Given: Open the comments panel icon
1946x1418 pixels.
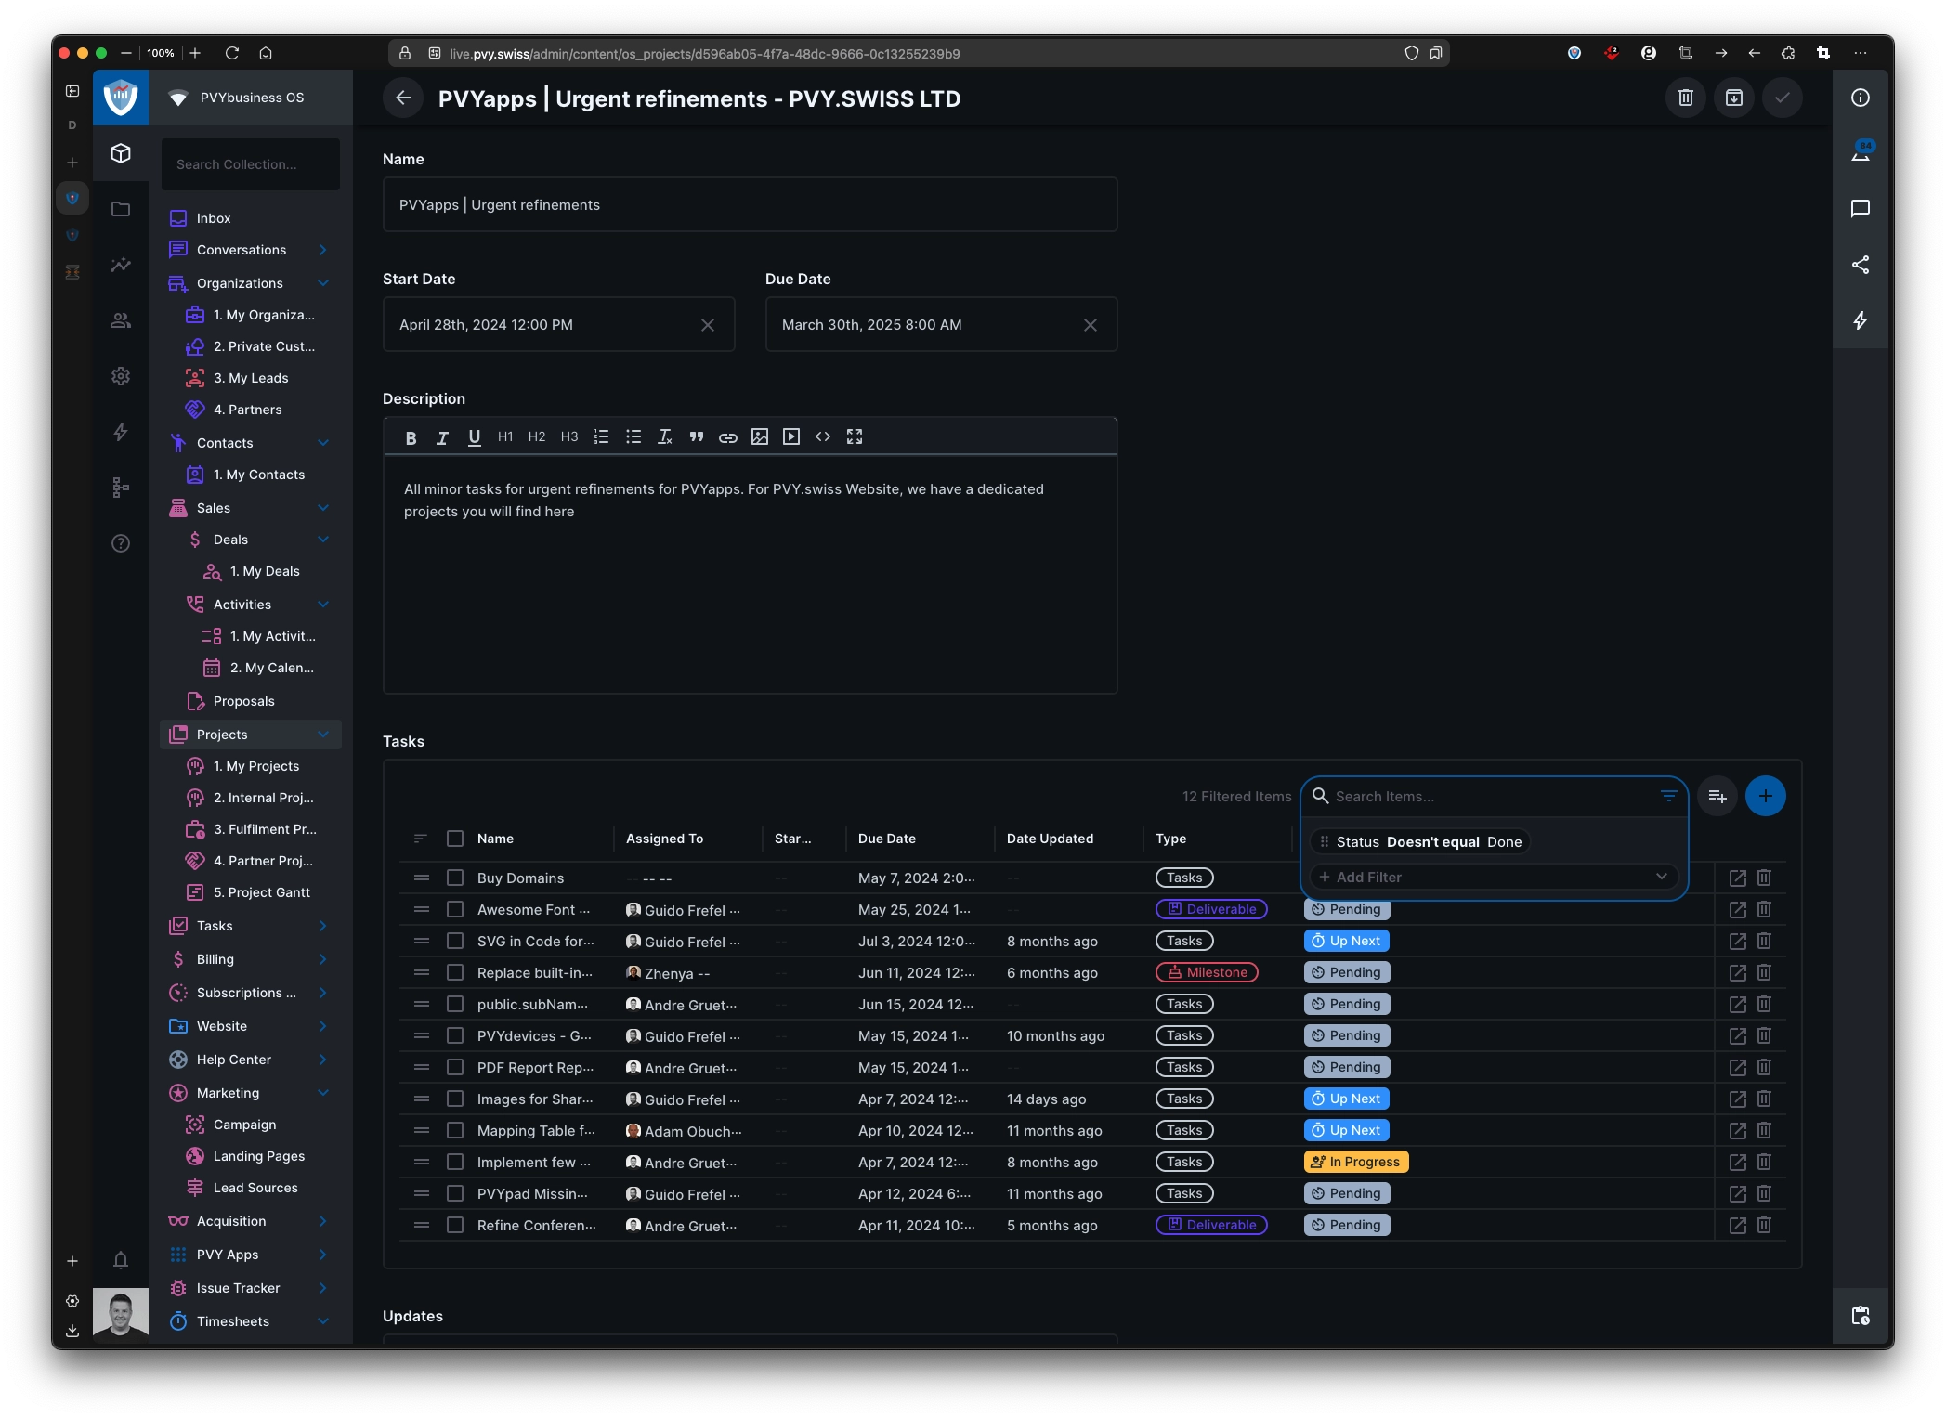Looking at the screenshot, I should pos(1860,209).
